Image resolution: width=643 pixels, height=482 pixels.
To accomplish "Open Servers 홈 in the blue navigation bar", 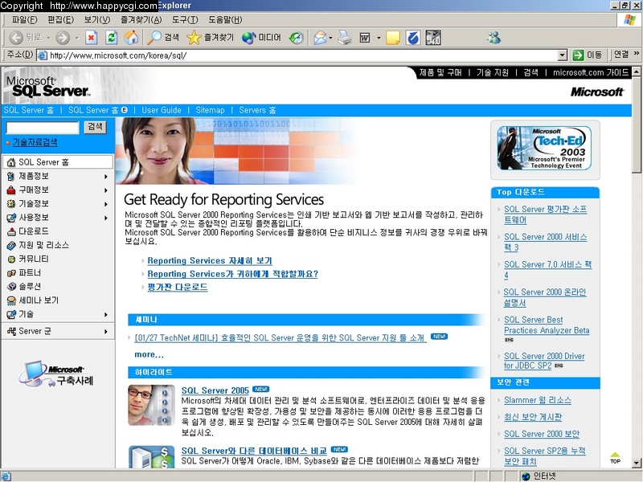I will (x=257, y=110).
